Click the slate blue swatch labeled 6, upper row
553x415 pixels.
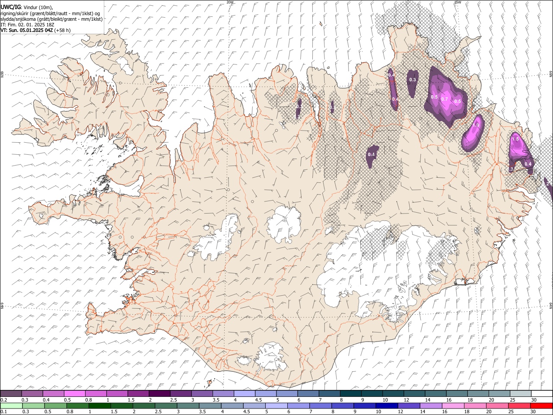coord(308,393)
